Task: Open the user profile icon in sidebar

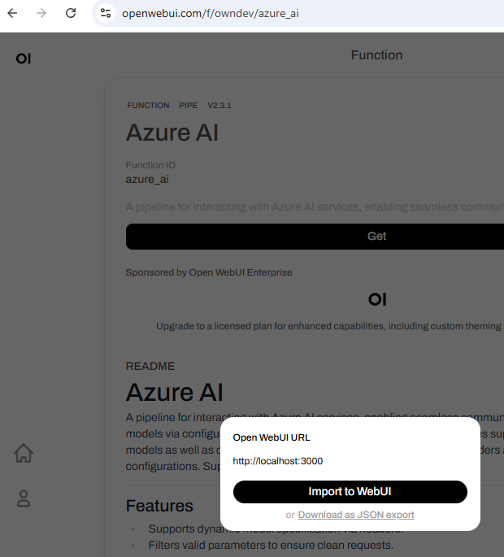Action: point(24,498)
